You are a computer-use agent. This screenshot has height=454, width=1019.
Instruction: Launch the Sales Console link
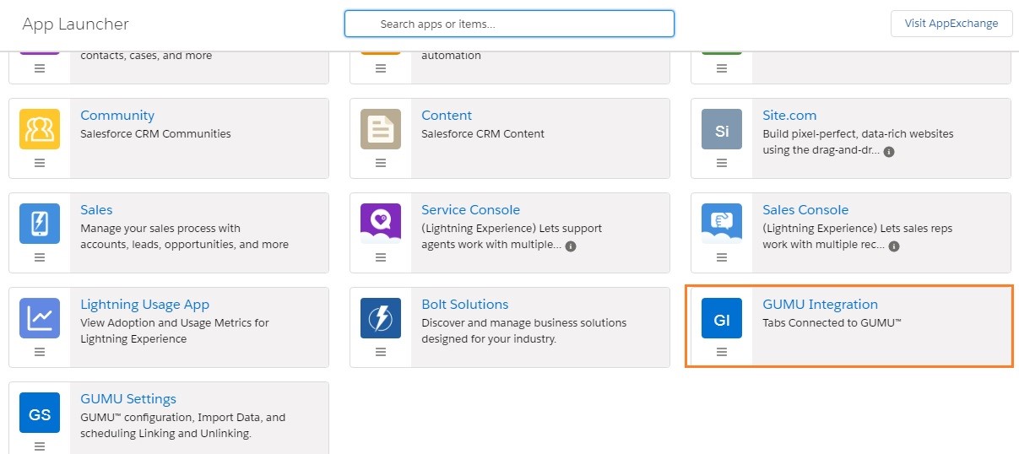click(805, 210)
